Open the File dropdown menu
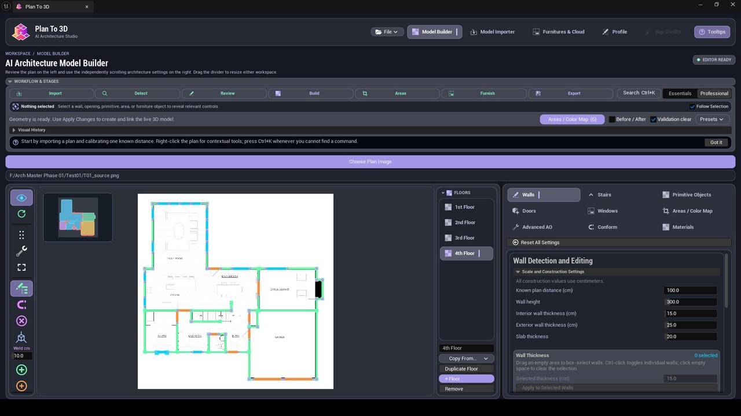Viewport: 741px width, 416px height. click(387, 32)
